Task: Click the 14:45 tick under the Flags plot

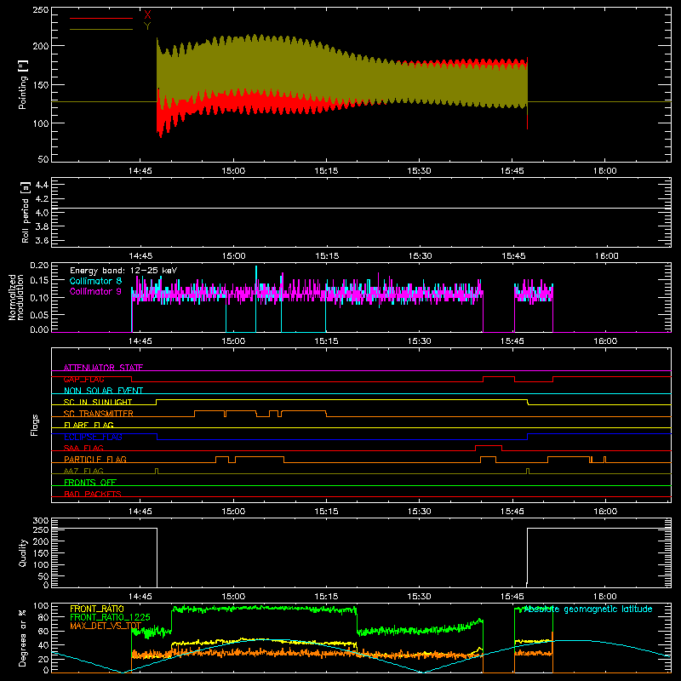Action: point(140,512)
